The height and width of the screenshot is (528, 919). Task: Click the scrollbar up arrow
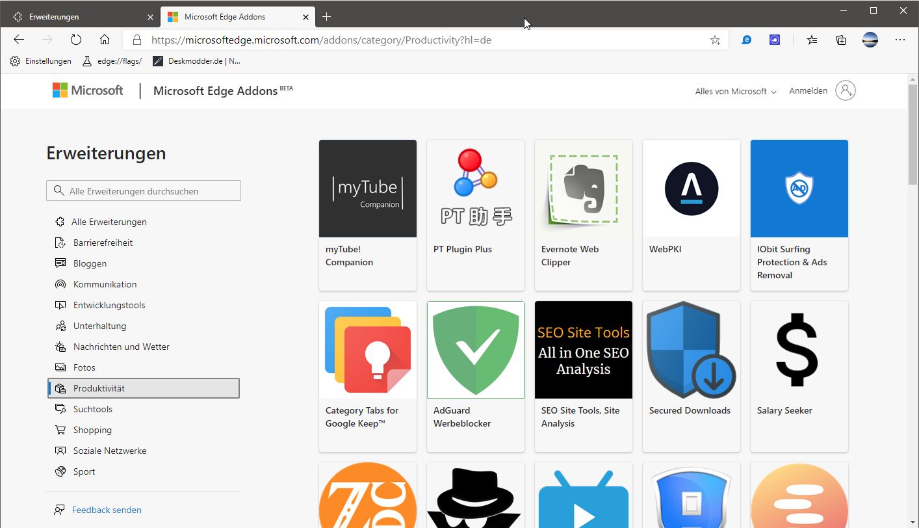(x=913, y=79)
